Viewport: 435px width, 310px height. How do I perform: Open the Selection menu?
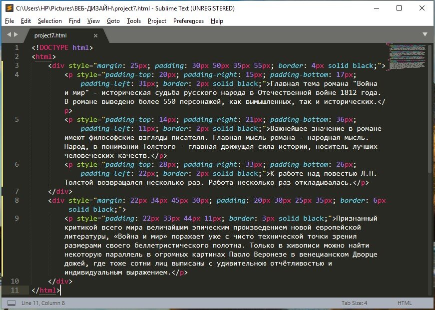[x=50, y=21]
